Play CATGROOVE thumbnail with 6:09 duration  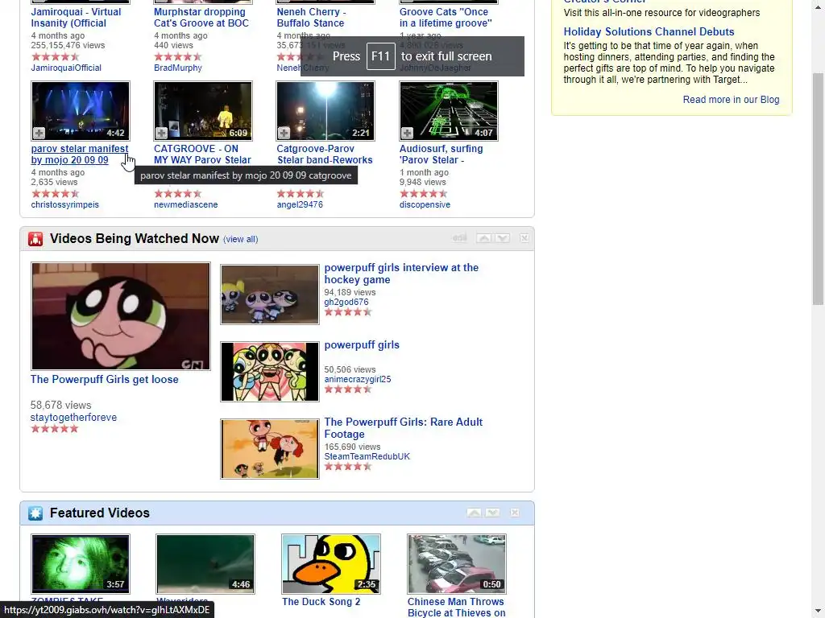(203, 111)
